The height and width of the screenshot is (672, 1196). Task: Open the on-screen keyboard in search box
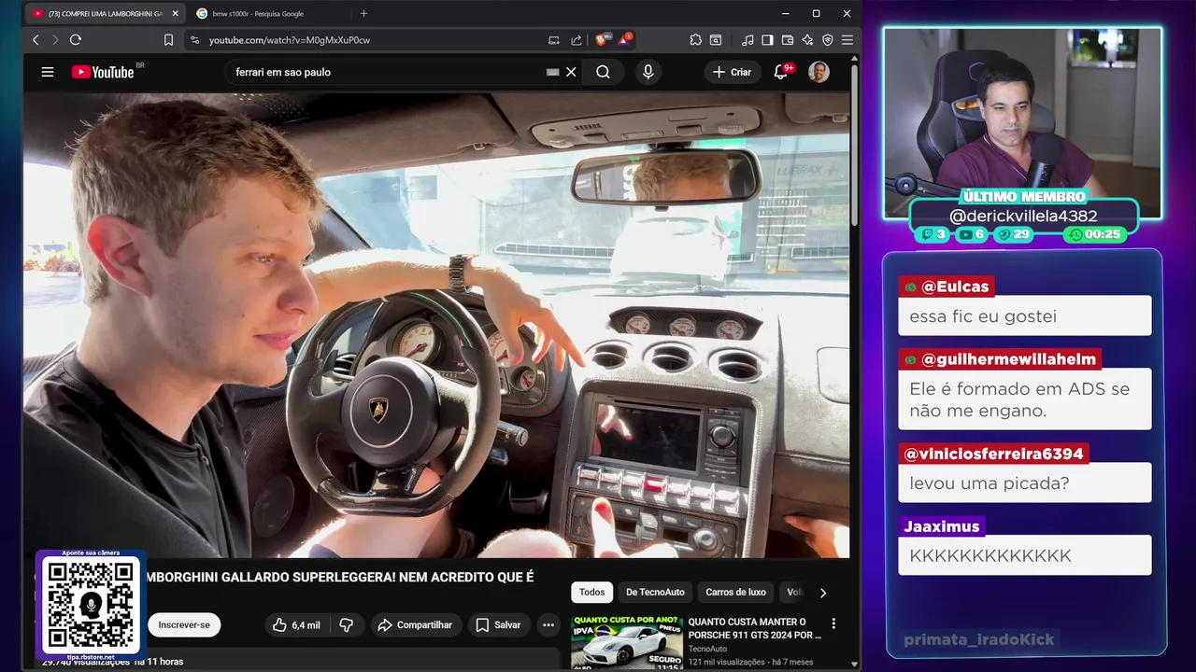pos(552,72)
